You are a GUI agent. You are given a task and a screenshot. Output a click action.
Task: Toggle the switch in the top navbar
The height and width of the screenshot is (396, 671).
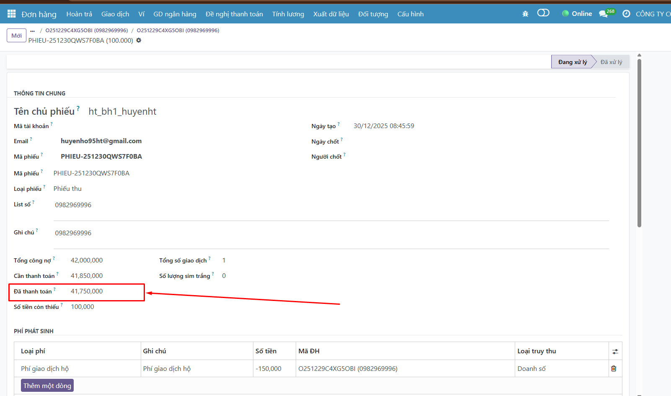pos(543,13)
